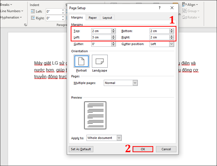Select Landscape page orientation icon
This screenshot has width=217, height=166.
[x=100, y=61]
